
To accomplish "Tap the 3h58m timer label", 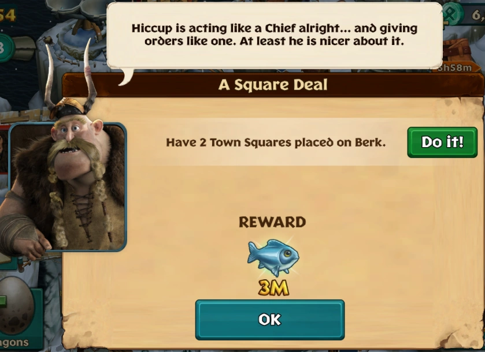I will [x=455, y=68].
